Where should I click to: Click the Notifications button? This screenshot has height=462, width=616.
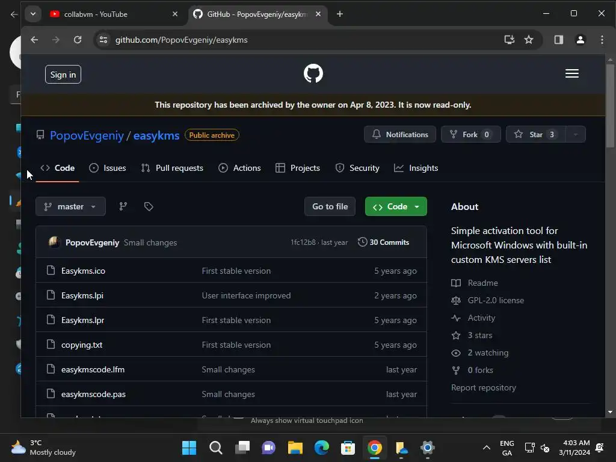400,134
